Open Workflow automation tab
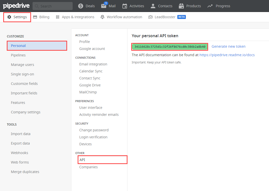Image resolution: width=269 pixels, height=191 pixels. 121,17
